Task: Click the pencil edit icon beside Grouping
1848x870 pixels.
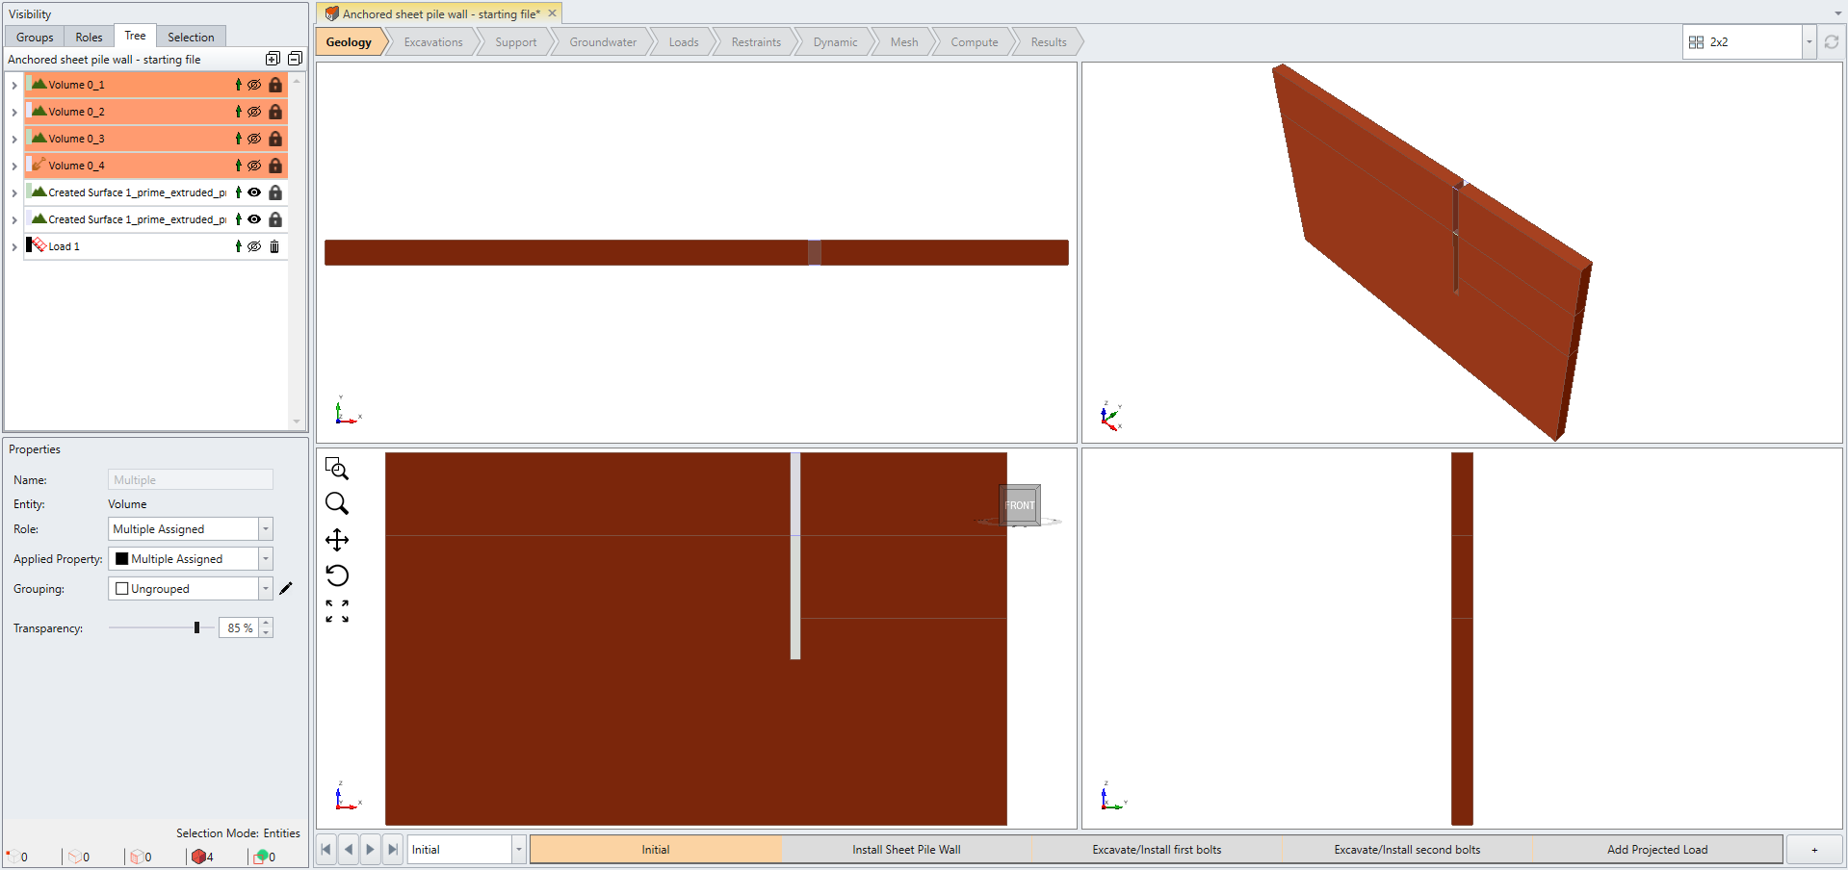Action: 286,588
